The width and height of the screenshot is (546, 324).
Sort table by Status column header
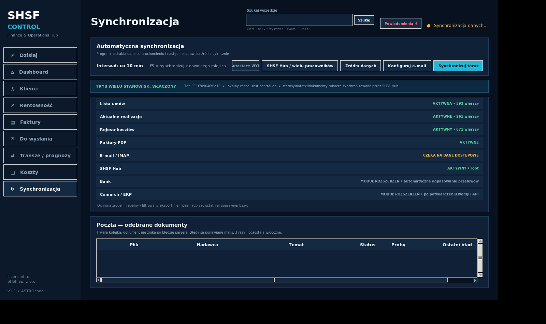tap(368, 245)
